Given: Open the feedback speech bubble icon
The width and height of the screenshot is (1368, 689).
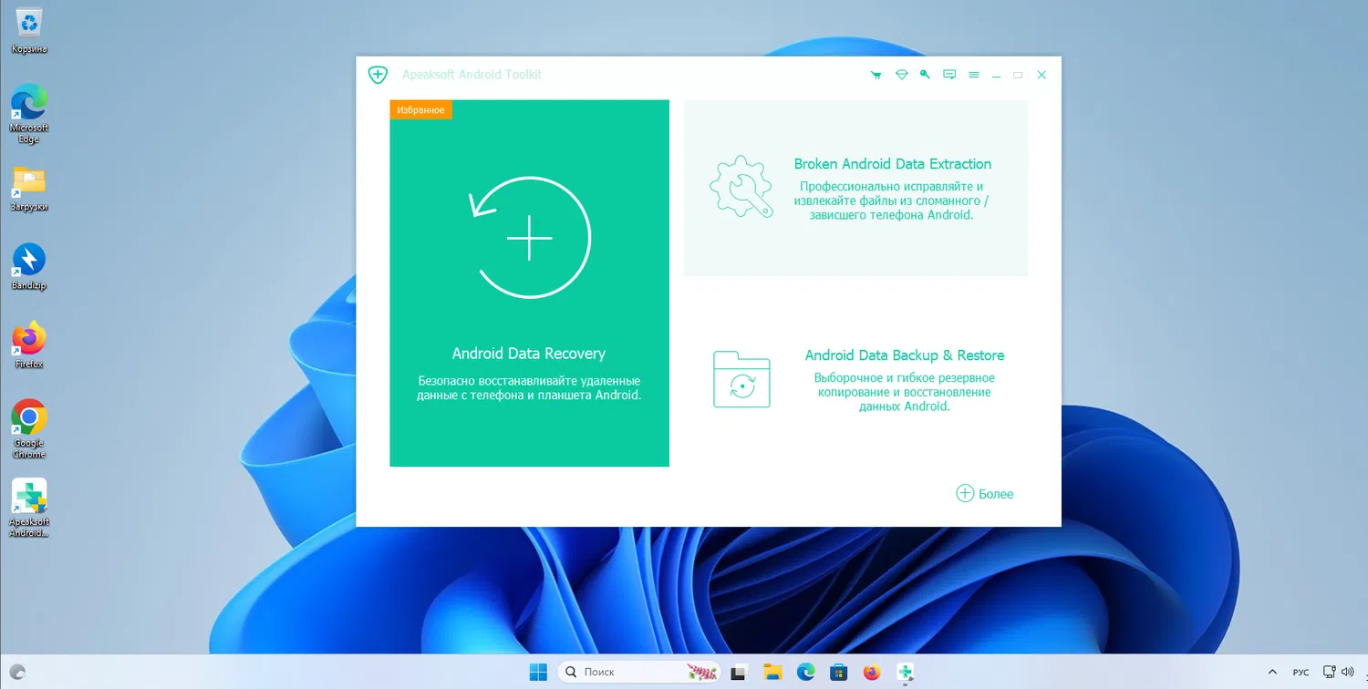Looking at the screenshot, I should pyautogui.click(x=948, y=75).
